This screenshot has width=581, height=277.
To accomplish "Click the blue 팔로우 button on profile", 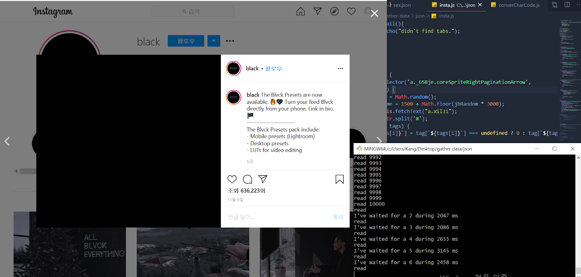I will [186, 41].
